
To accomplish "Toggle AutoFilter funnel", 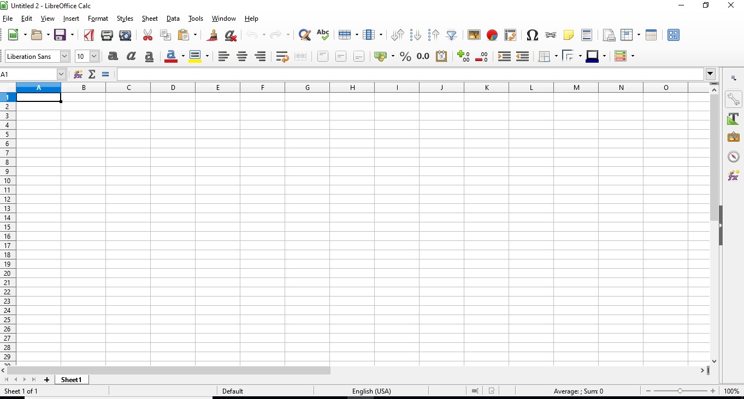I will coord(452,35).
